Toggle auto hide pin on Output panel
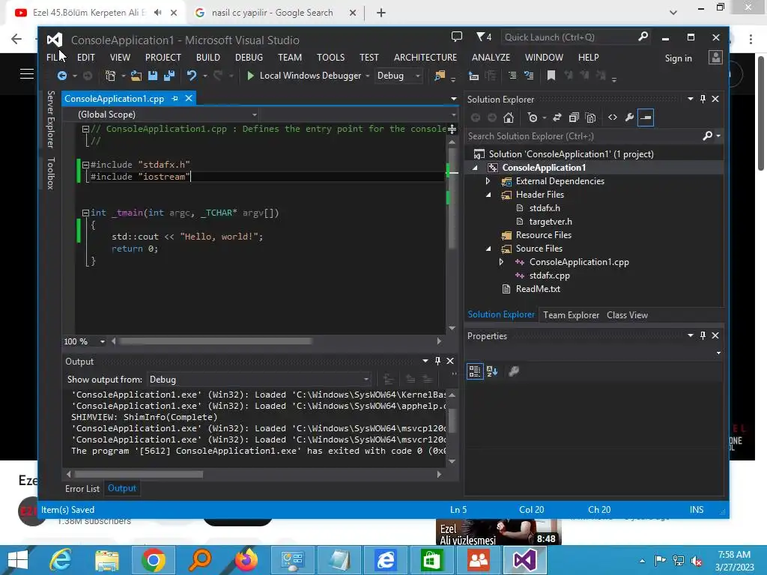 437,361
